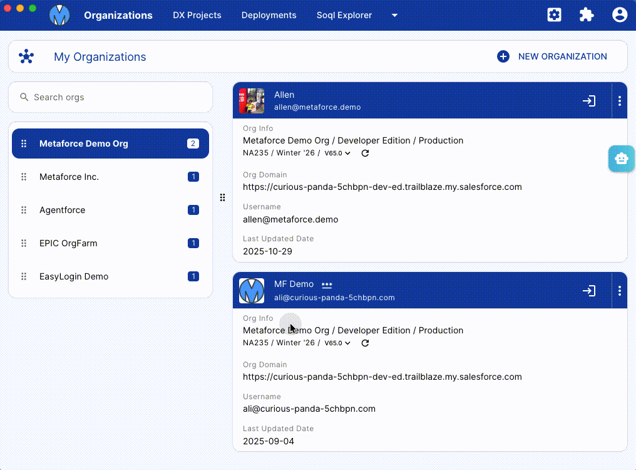Viewport: 636px width, 470px height.
Task: Open the extensions puzzle-piece icon
Action: point(587,15)
